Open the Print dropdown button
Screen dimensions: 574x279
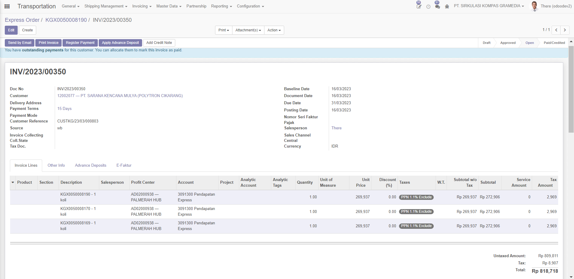pos(224,30)
